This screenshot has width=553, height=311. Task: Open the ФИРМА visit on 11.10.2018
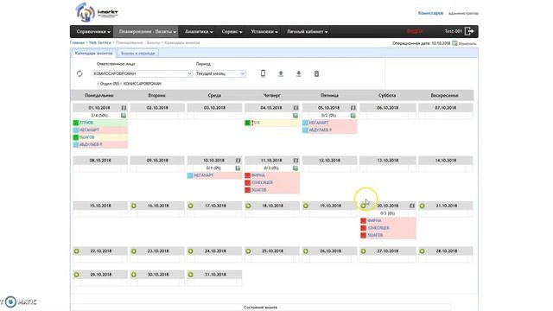pos(258,175)
